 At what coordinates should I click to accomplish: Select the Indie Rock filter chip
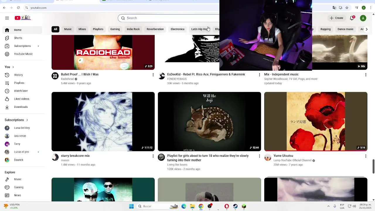pos(133,29)
